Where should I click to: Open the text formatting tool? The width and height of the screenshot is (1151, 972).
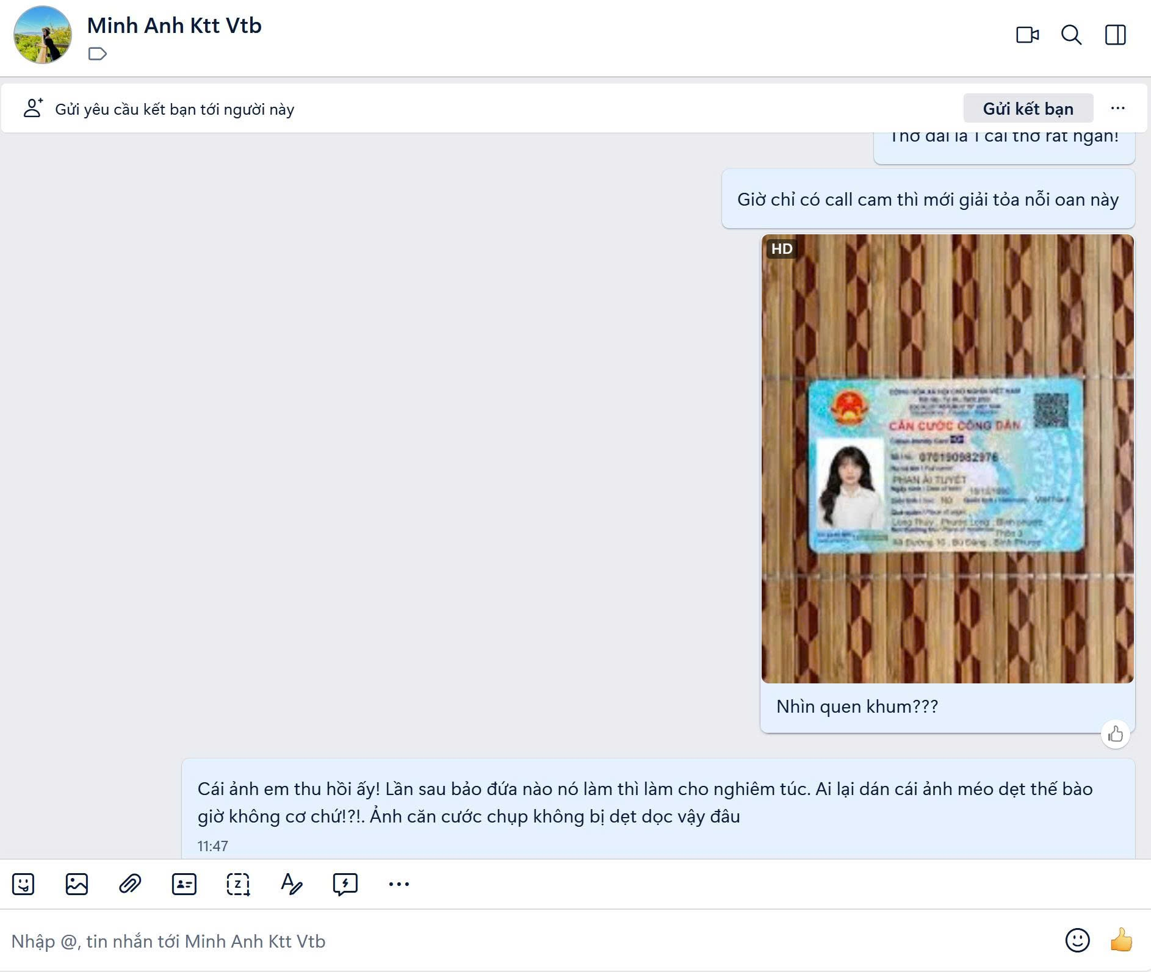coord(291,884)
